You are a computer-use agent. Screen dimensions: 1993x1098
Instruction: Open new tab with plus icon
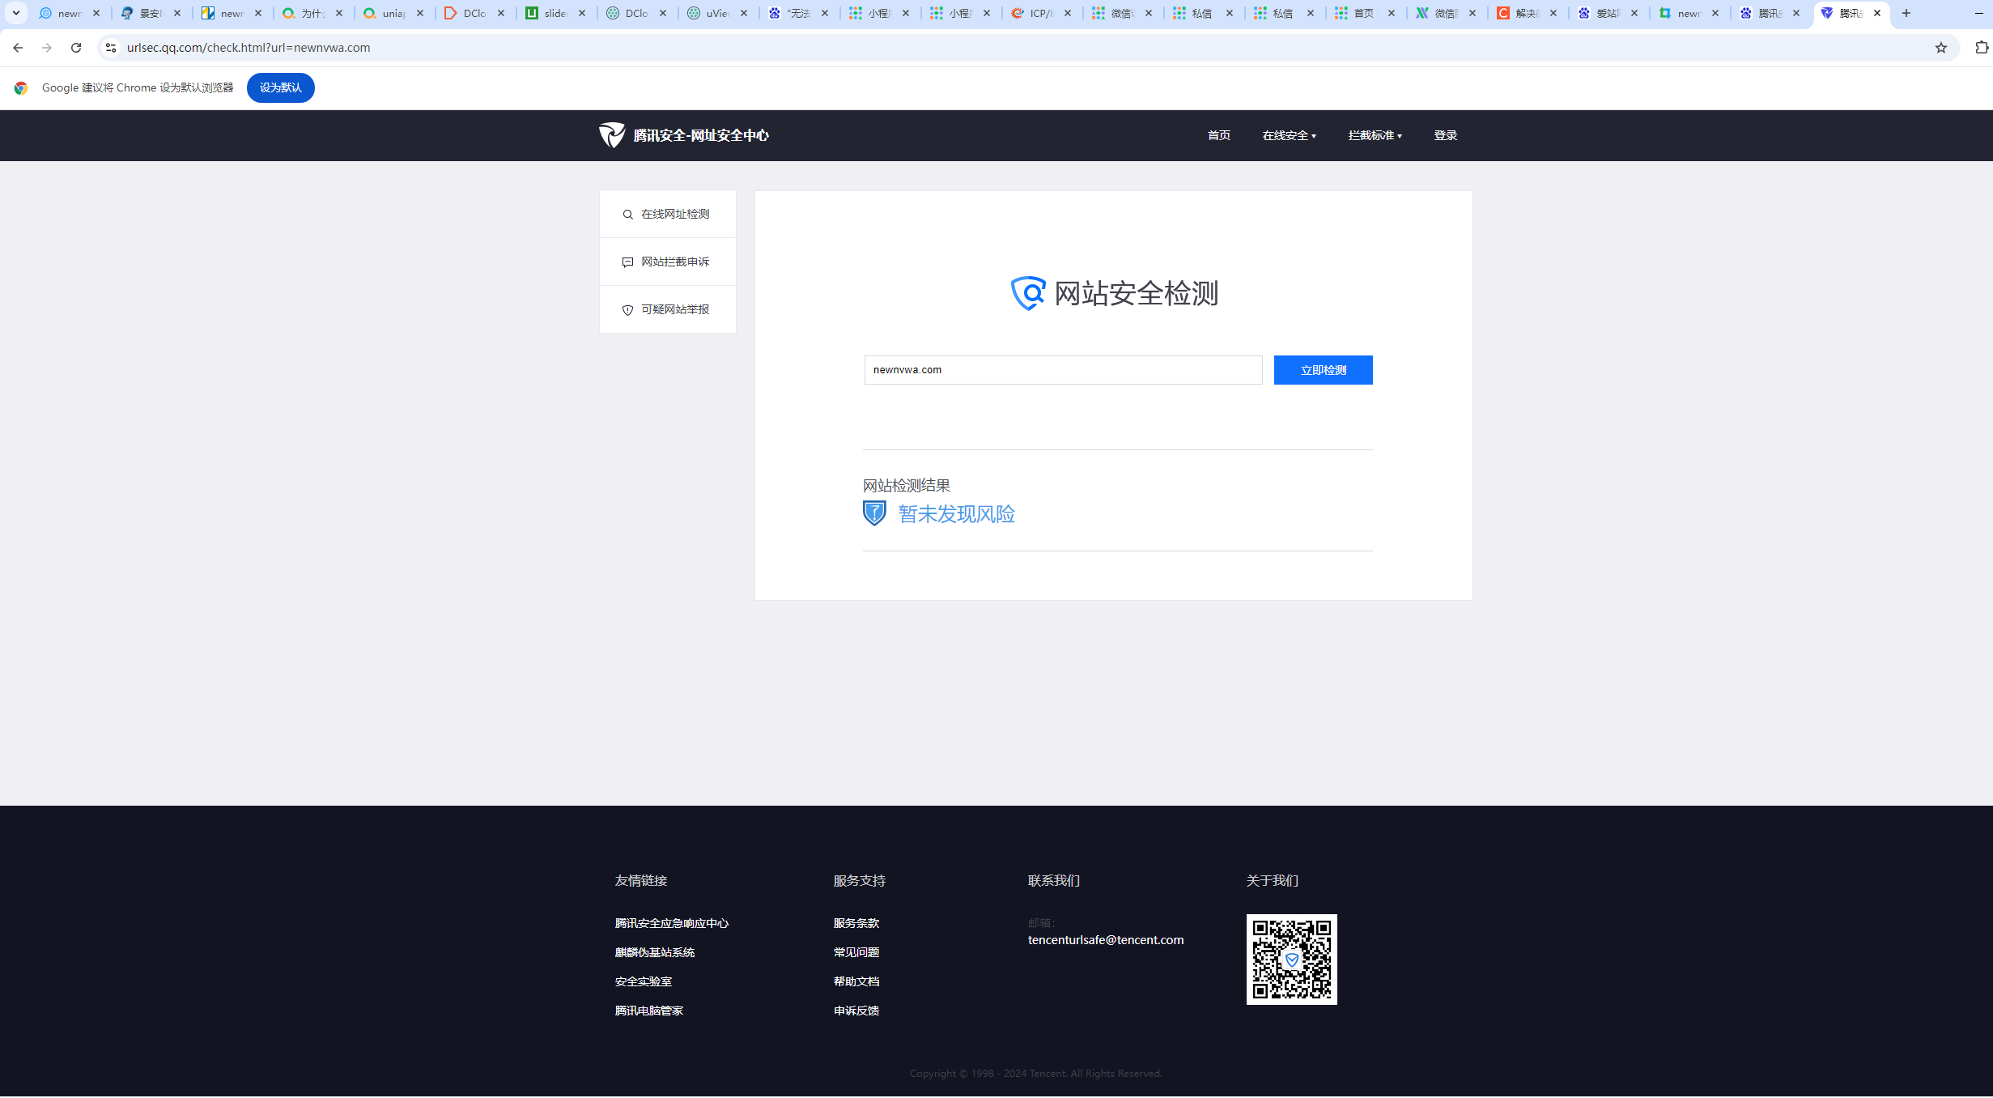coord(1906,13)
